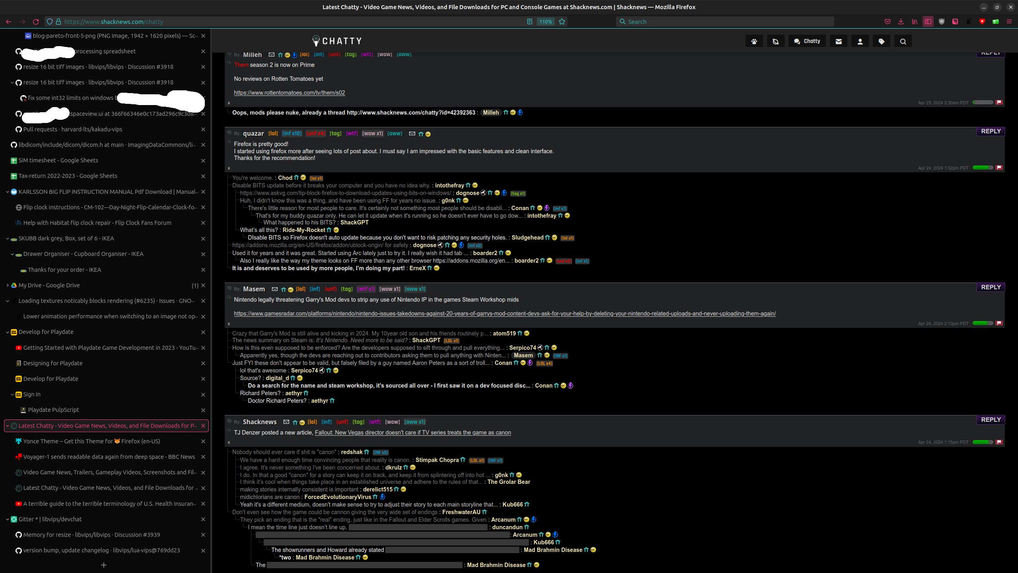The height and width of the screenshot is (573, 1018).
Task: Open the red YouTube extension icon
Action: pos(982,21)
